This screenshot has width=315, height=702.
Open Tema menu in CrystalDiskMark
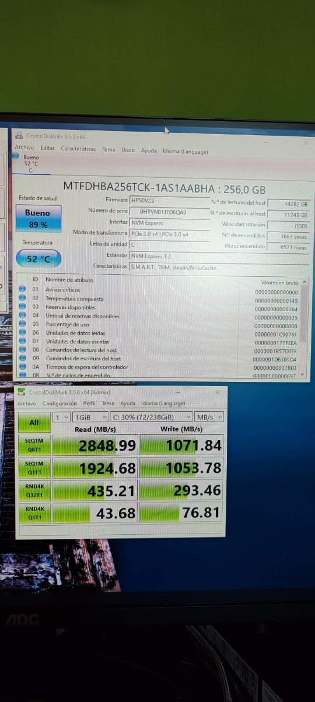(108, 403)
